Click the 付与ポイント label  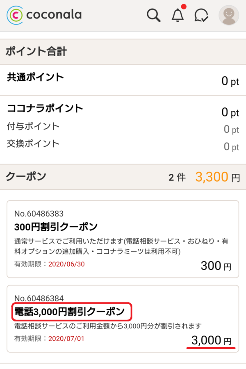tap(33, 126)
